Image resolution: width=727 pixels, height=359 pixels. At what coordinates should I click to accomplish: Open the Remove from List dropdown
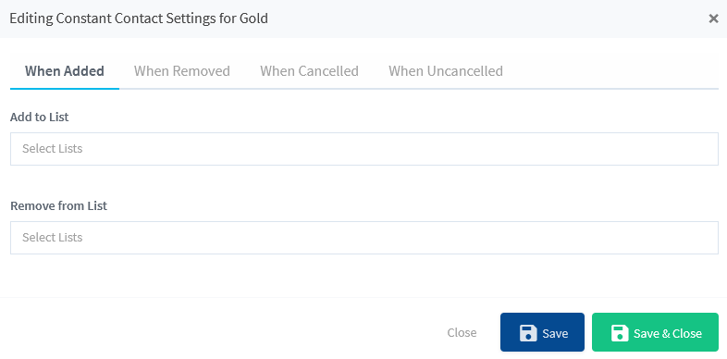(x=364, y=238)
